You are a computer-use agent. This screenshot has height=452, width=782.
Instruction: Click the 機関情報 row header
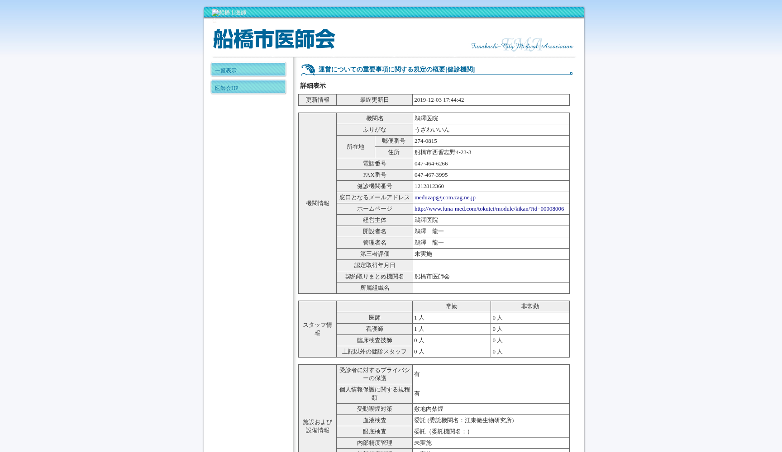point(317,203)
